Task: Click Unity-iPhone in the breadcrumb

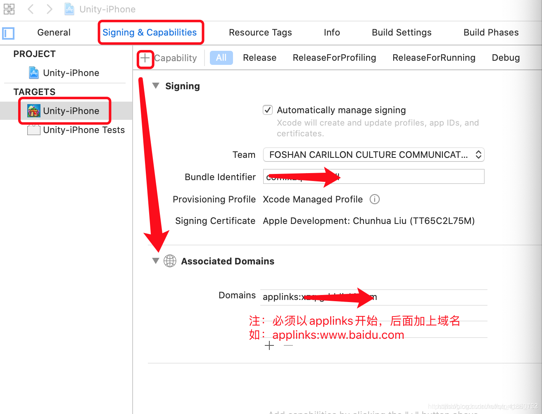Action: (x=107, y=9)
